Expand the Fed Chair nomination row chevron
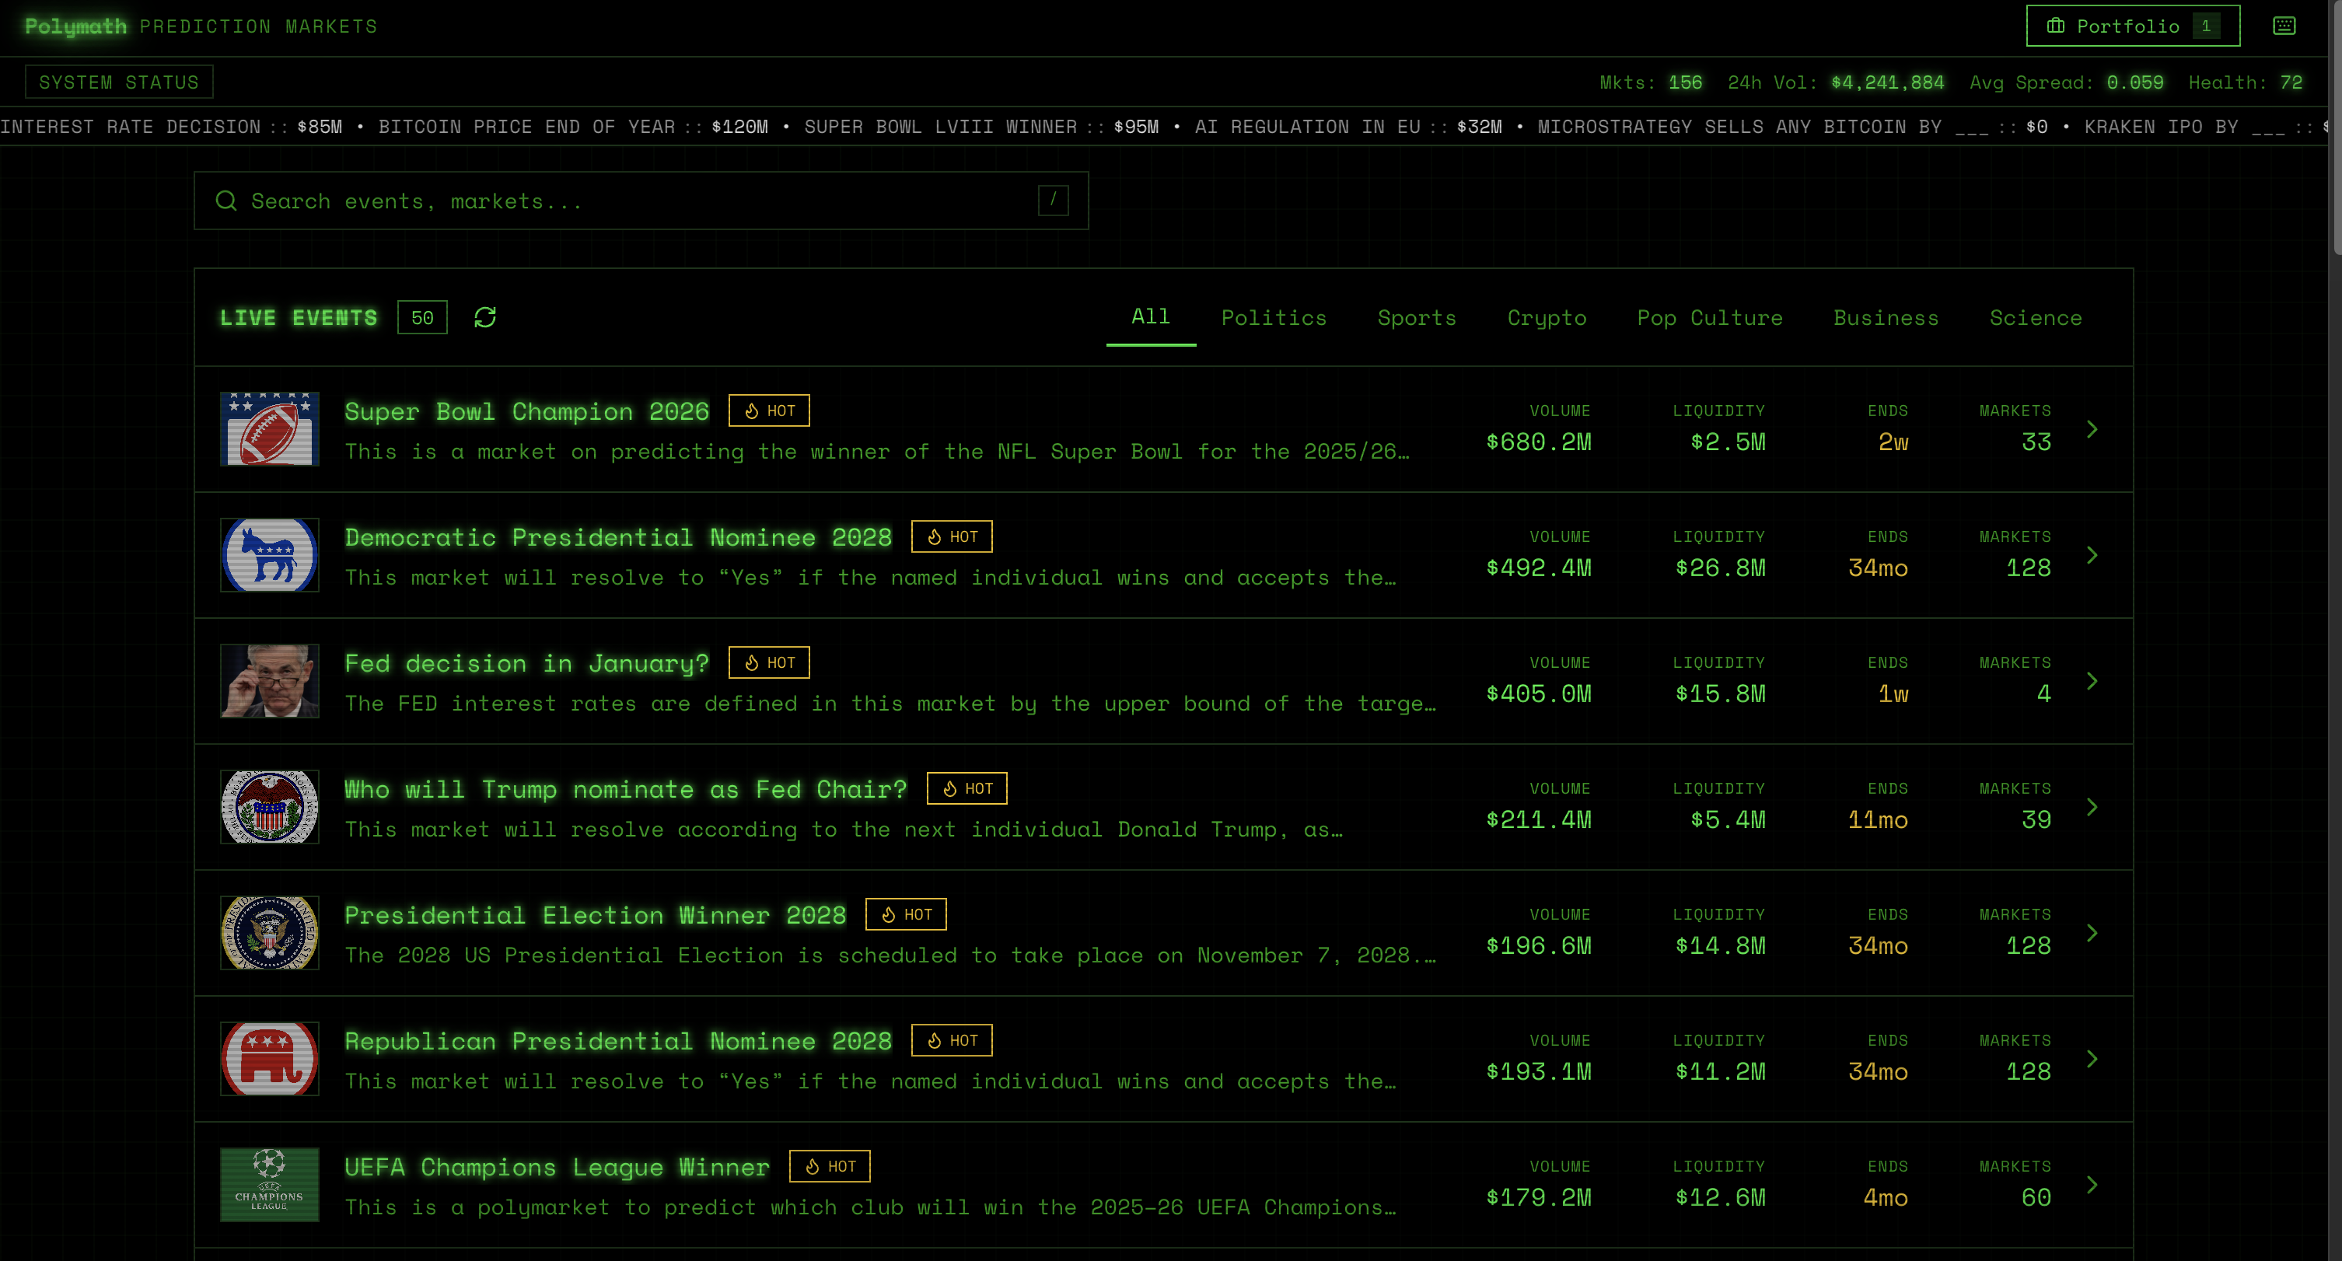This screenshot has width=2342, height=1261. (2091, 806)
